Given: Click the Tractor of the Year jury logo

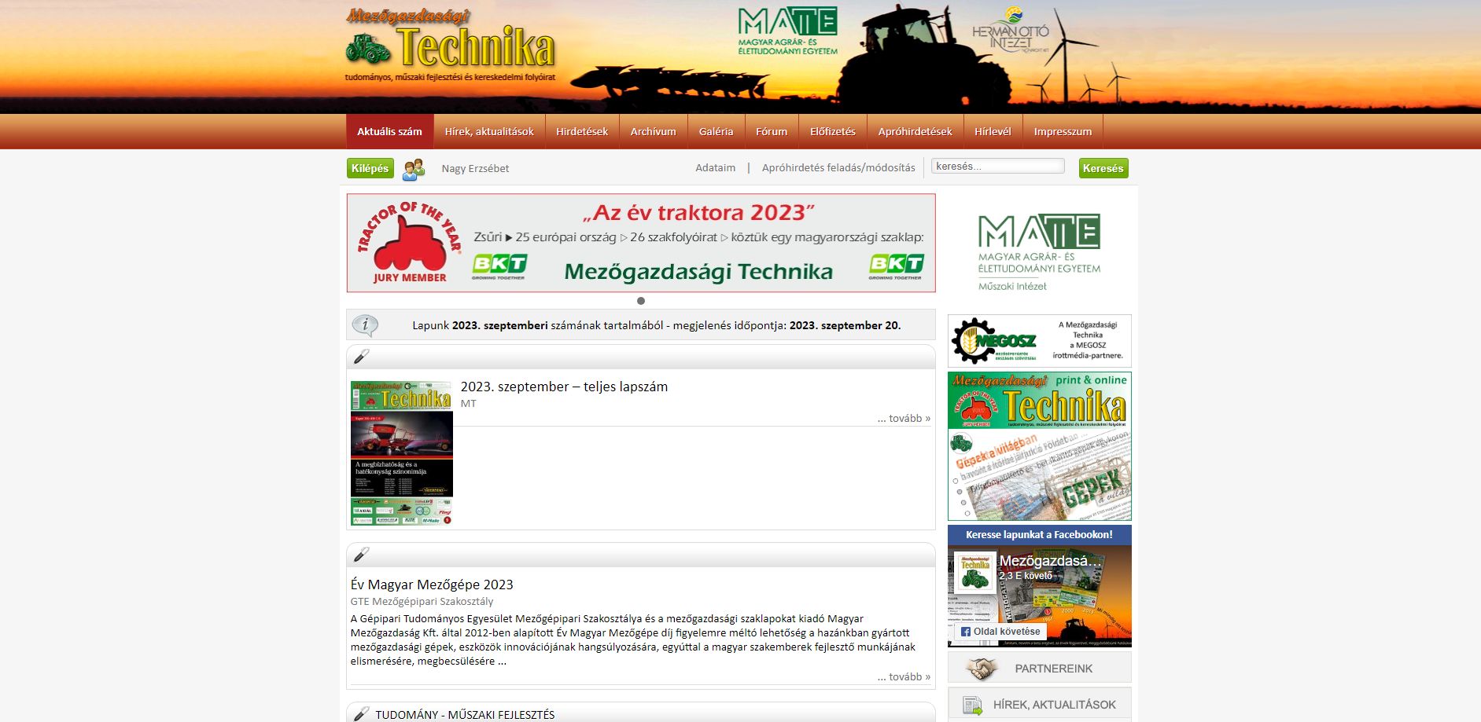Looking at the screenshot, I should (410, 242).
